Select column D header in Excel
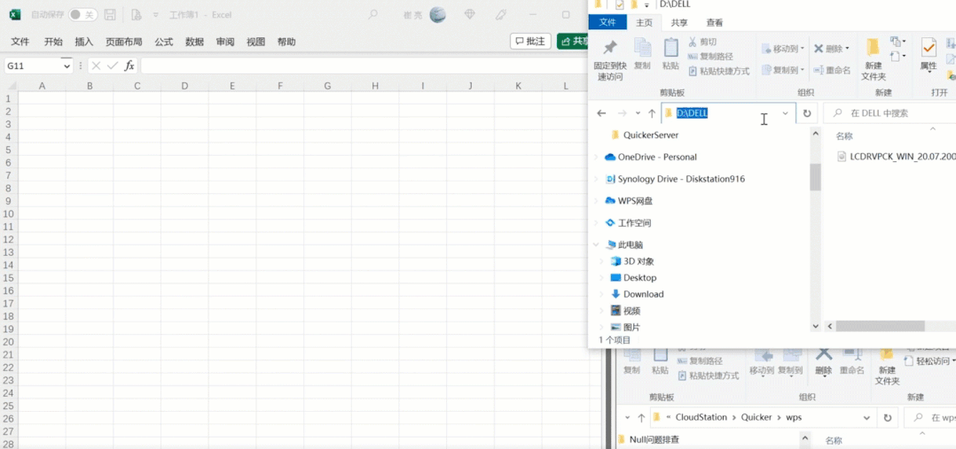Viewport: 956px width, 449px height. [x=184, y=87]
